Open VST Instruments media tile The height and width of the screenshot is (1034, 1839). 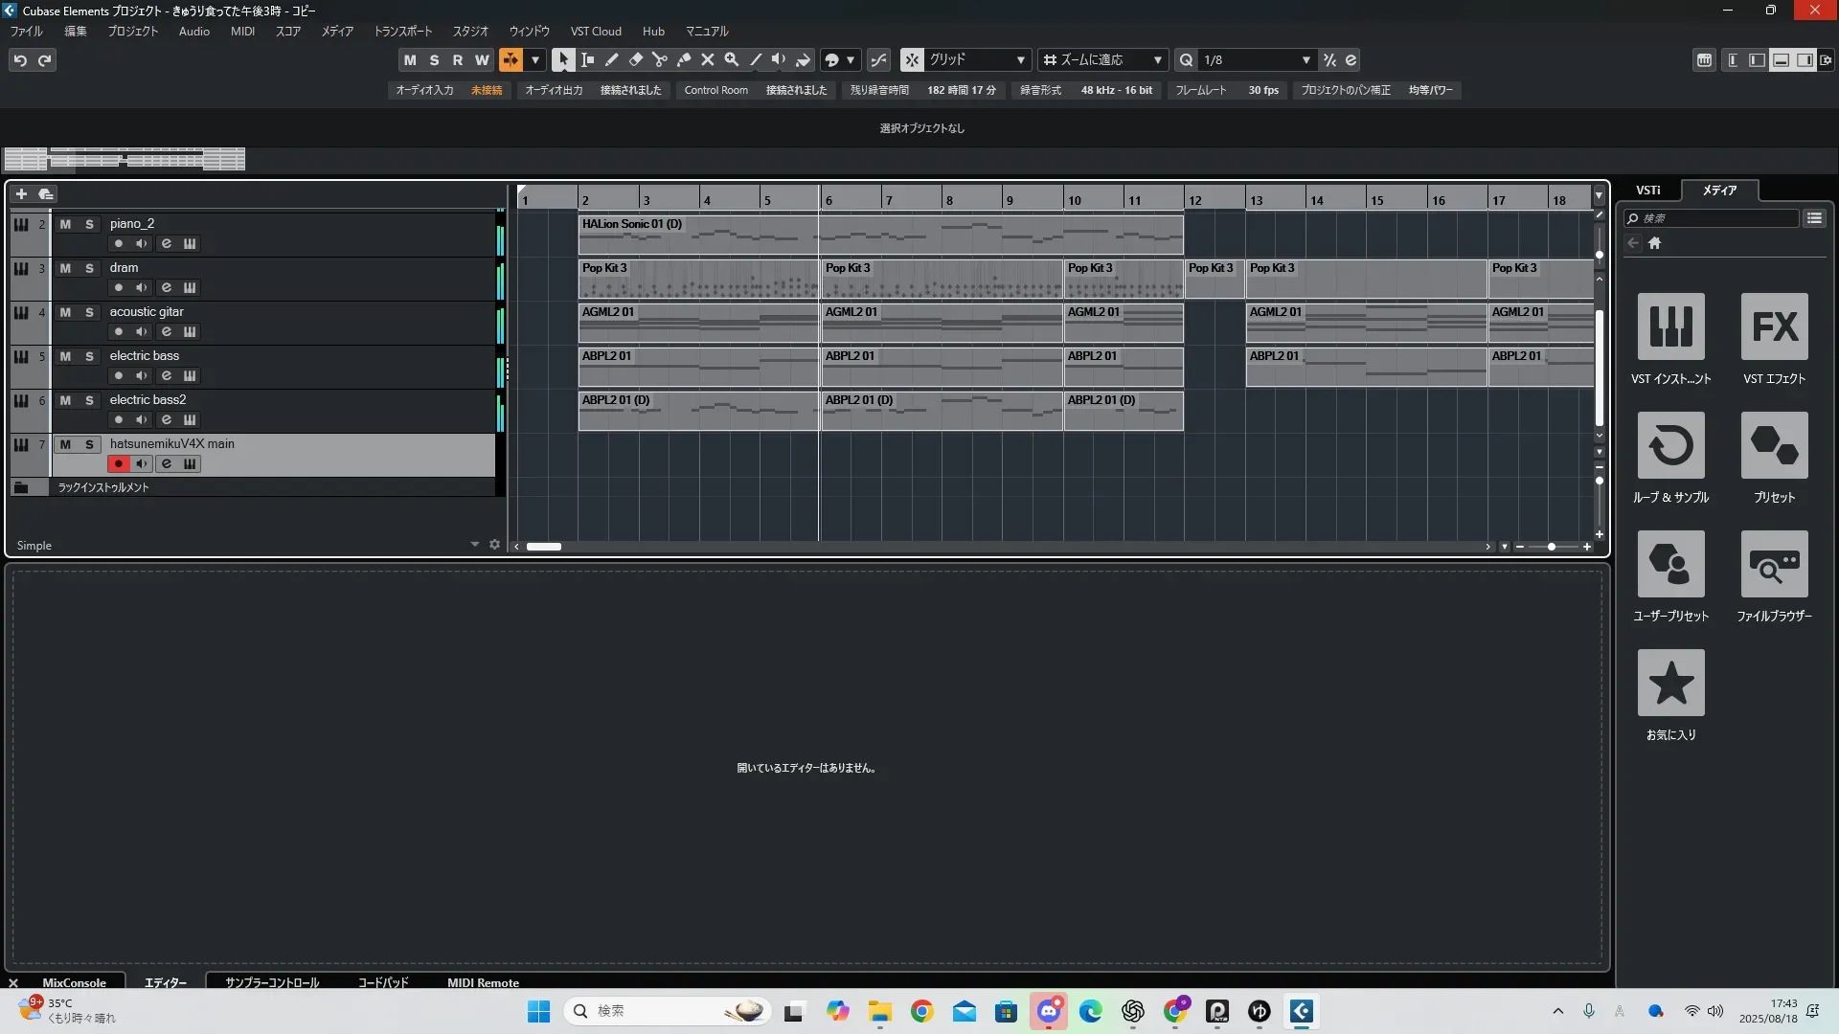tap(1670, 326)
